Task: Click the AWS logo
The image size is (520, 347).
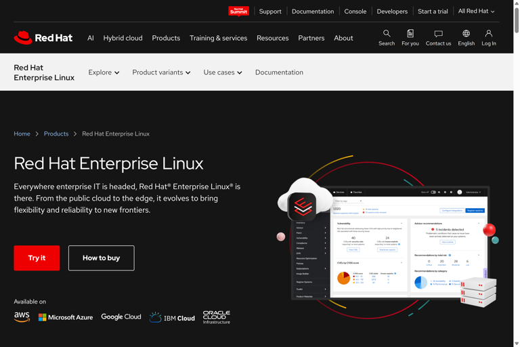Action: (x=22, y=317)
